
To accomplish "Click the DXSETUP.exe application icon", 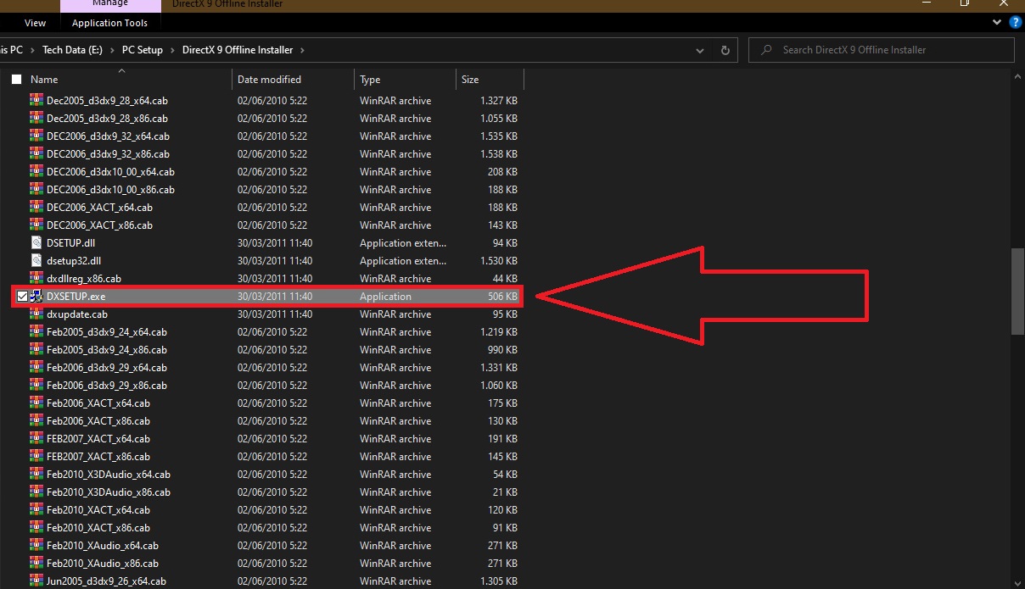I will (x=36, y=296).
